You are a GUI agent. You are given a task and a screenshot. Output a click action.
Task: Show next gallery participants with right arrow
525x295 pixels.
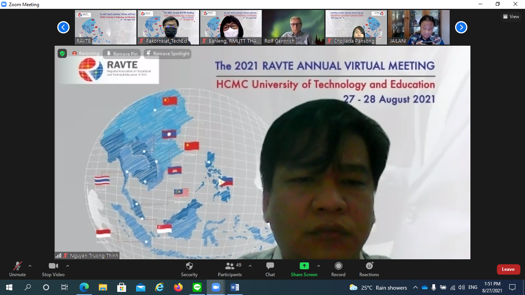coord(461,27)
